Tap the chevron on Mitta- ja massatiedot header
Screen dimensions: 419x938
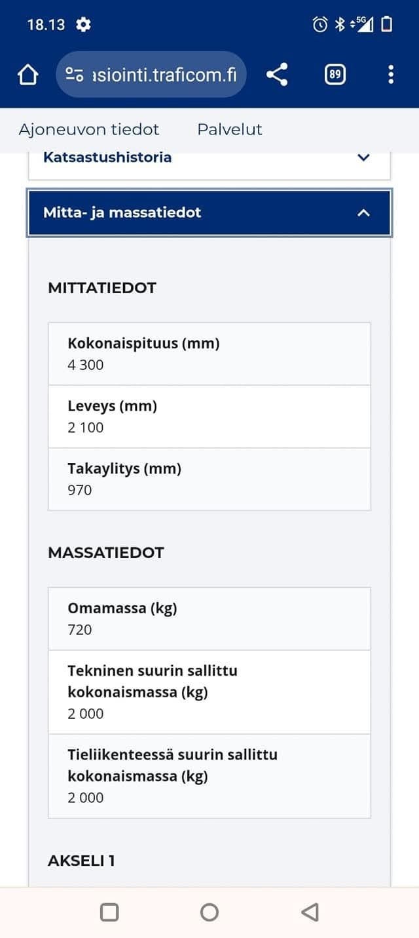[x=363, y=213]
